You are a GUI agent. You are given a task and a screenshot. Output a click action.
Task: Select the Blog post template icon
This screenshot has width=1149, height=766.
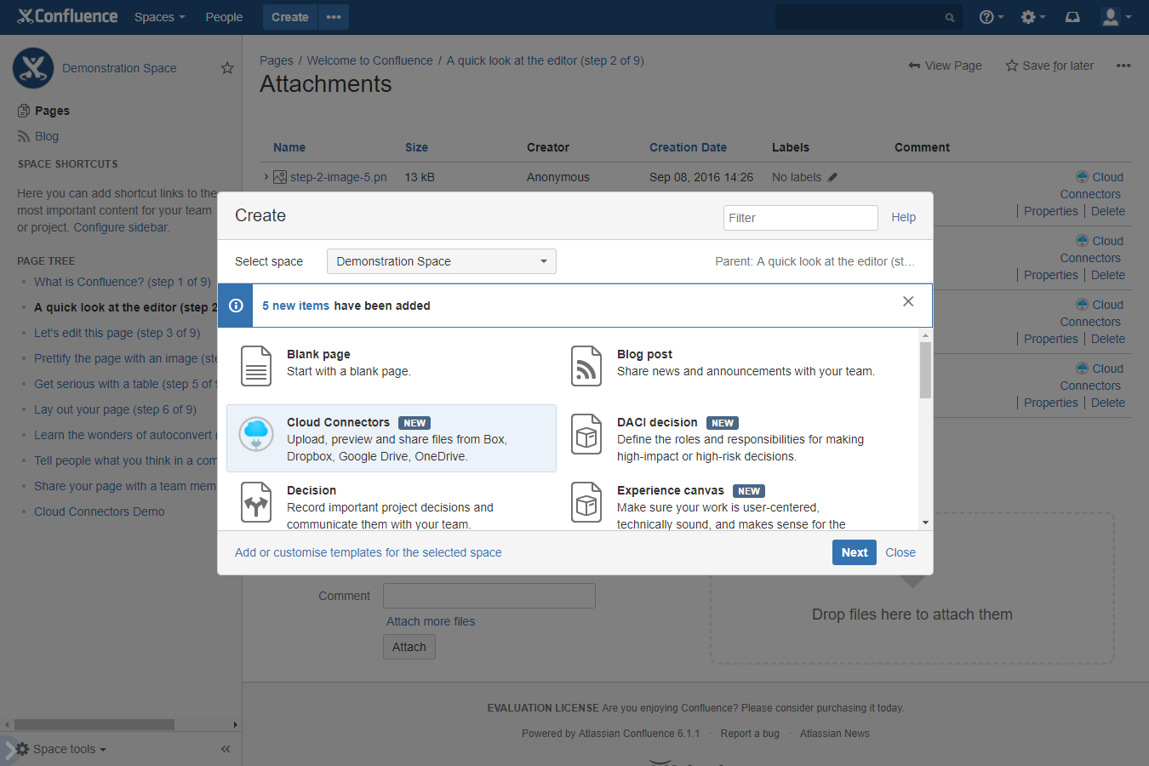tap(586, 366)
